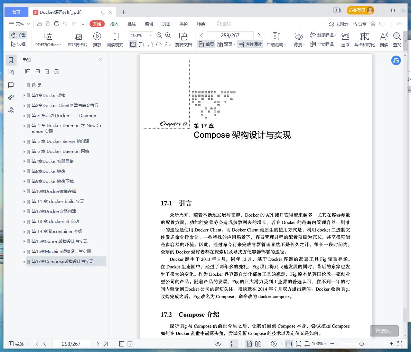The width and height of the screenshot is (411, 352).
Task: Open 截图和对比 tool
Action: (x=364, y=40)
